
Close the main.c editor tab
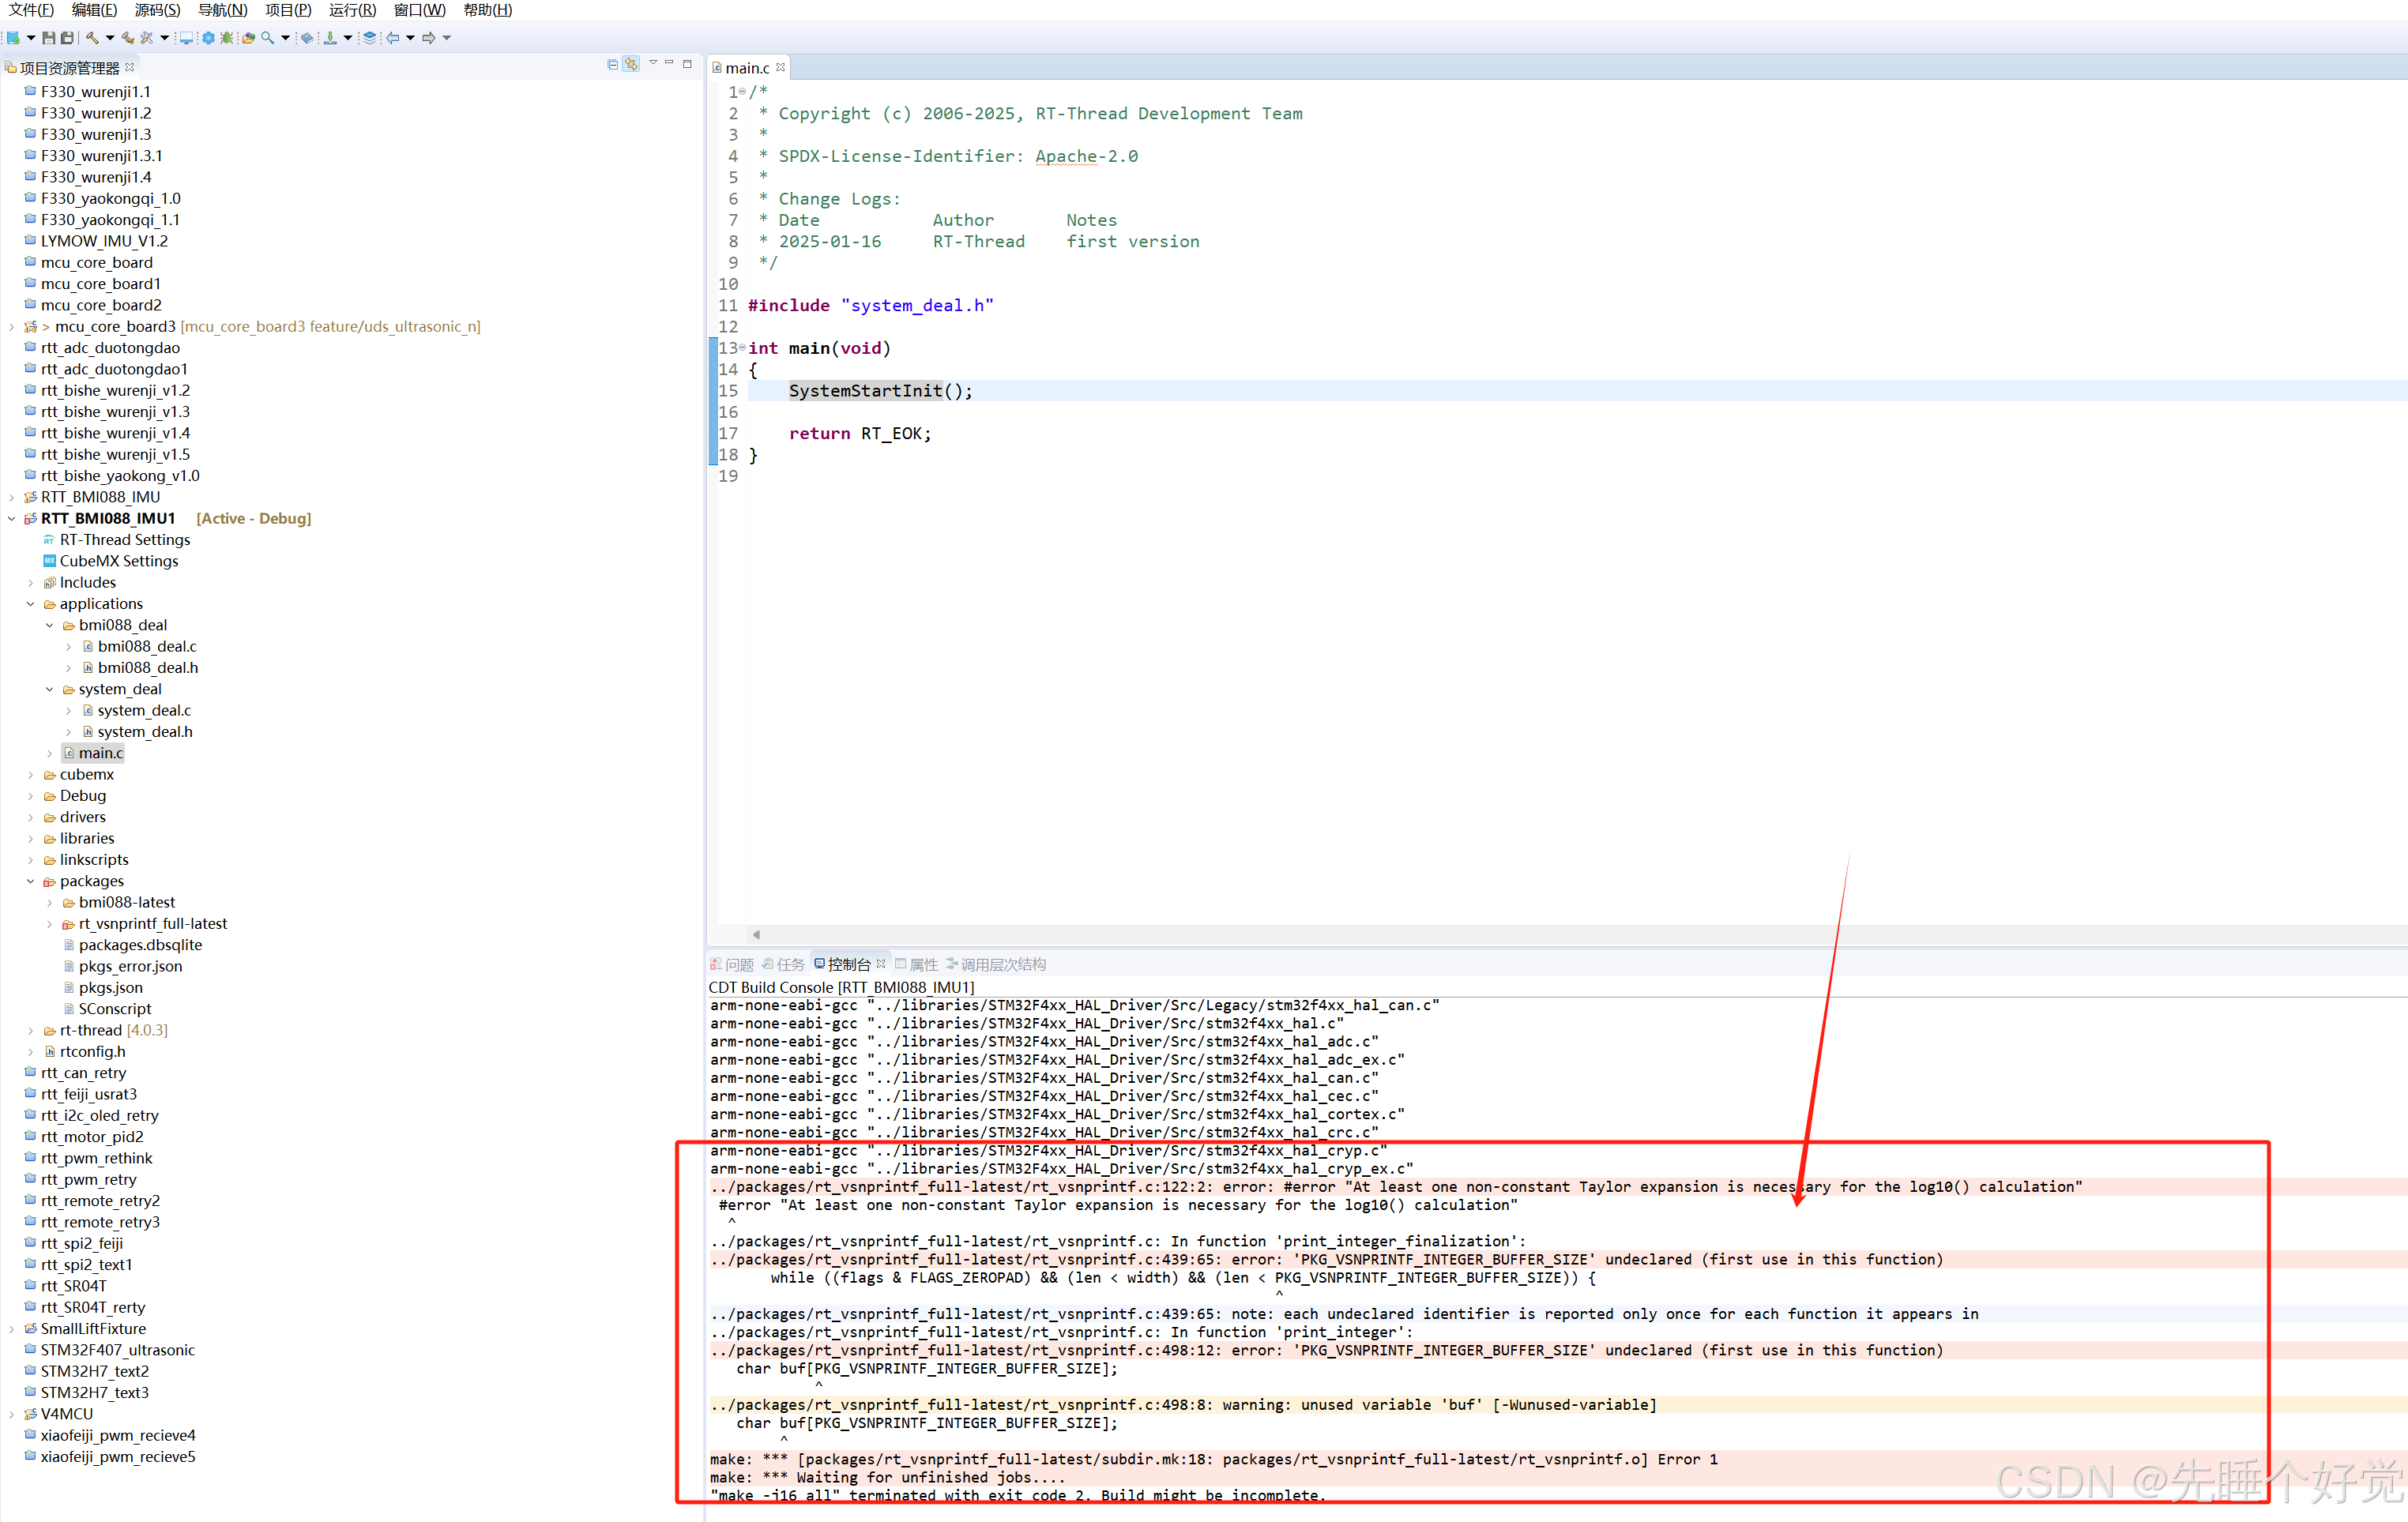point(781,67)
